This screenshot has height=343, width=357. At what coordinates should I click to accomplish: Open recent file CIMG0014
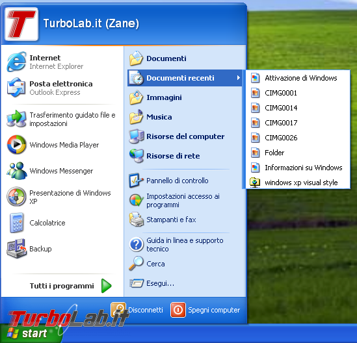click(298, 108)
